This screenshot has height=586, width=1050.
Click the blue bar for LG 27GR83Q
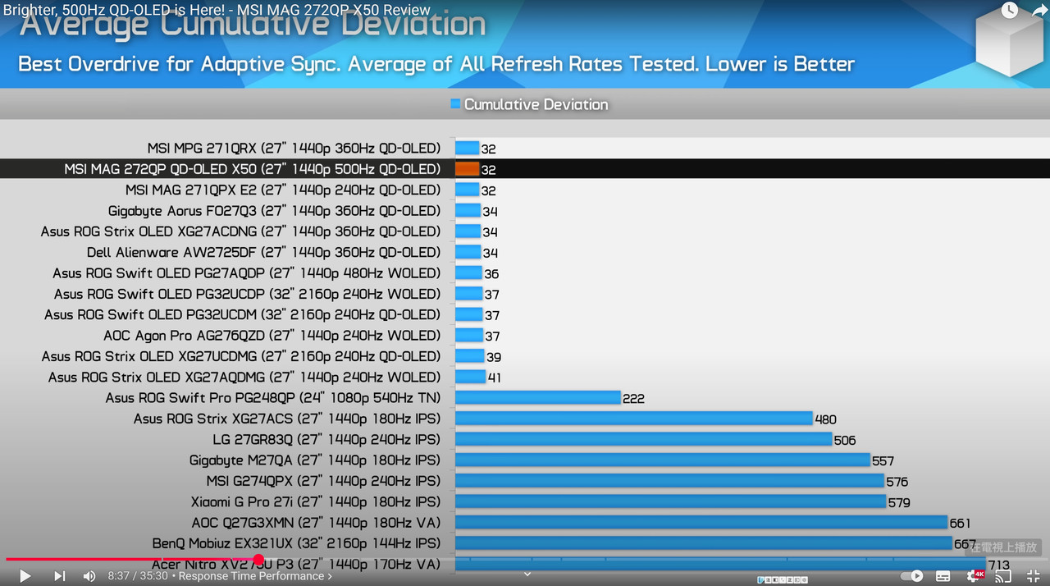[x=644, y=439]
